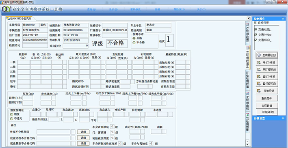Viewport: 288px width, 148px height.
Task: Click the application logo icon
Action: pyautogui.click(x=6, y=9)
